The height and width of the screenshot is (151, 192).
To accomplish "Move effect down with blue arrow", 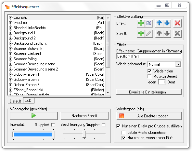I will pos(167,23).
